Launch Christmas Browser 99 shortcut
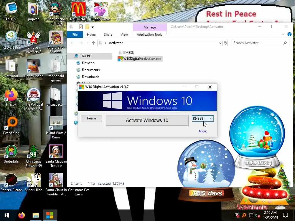295x221 pixels. click(33, 156)
